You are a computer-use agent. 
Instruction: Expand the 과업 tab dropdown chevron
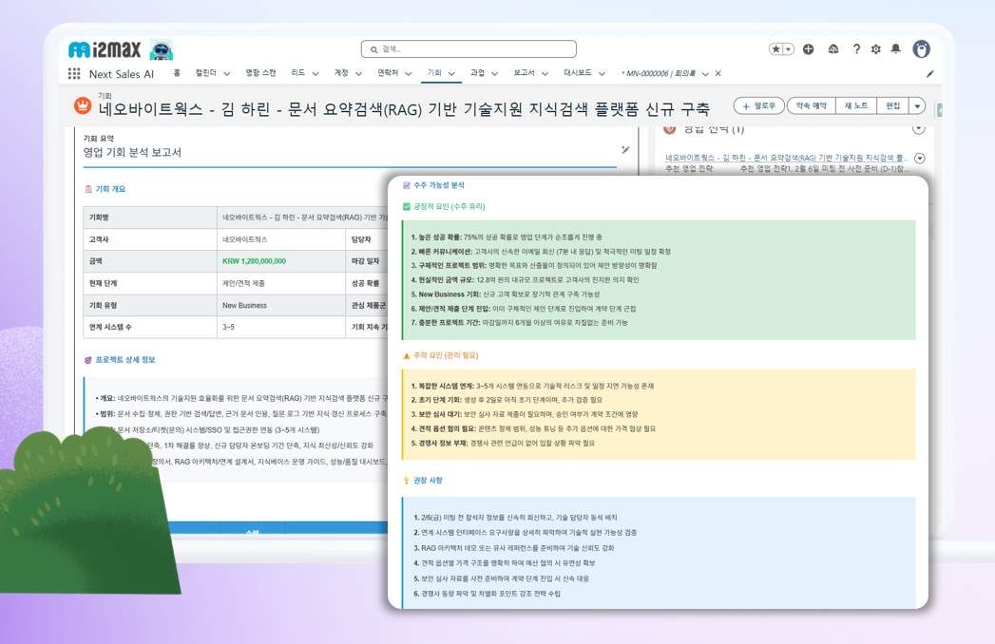click(495, 73)
